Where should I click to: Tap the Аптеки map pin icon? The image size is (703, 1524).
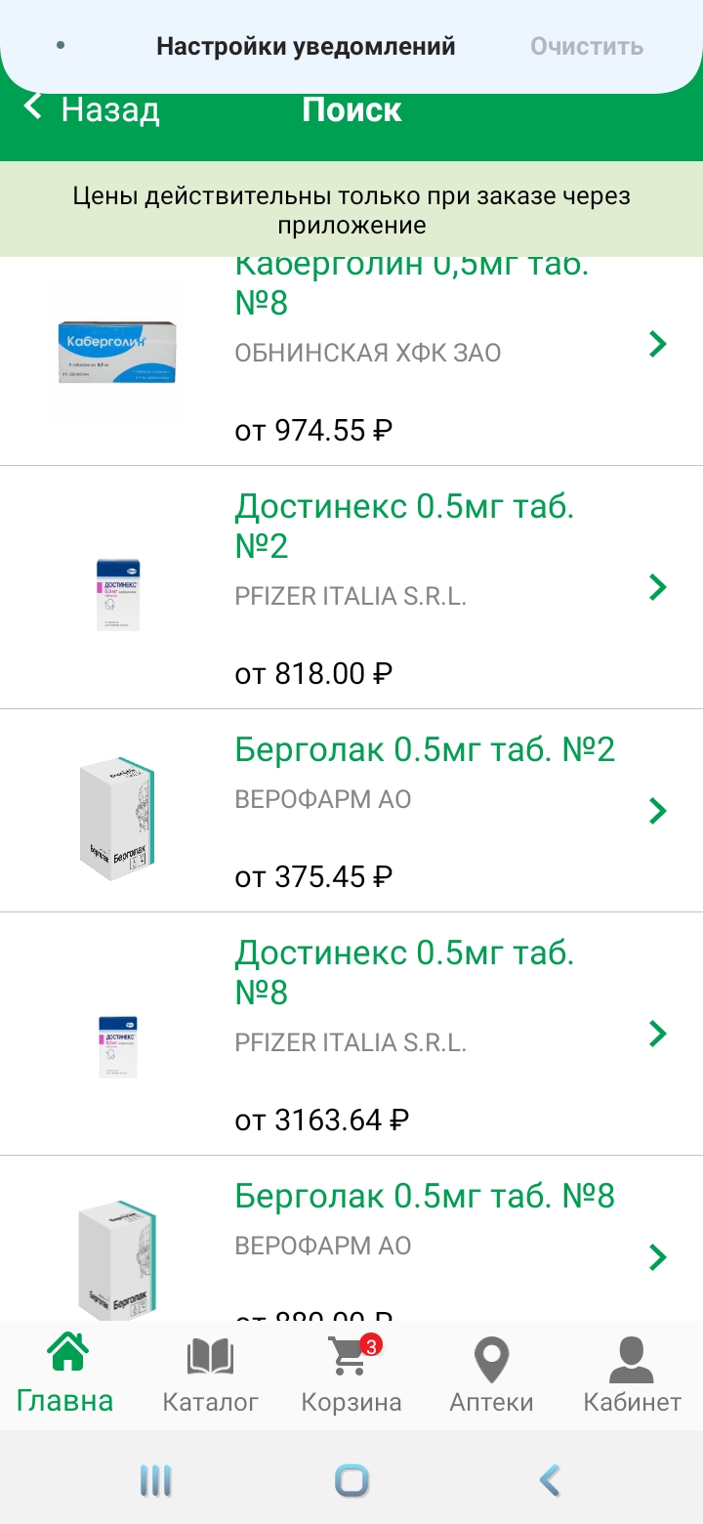[x=491, y=1356]
